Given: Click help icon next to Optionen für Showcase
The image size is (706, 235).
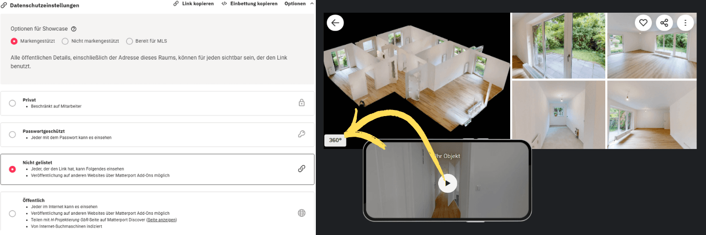Looking at the screenshot, I should (73, 29).
